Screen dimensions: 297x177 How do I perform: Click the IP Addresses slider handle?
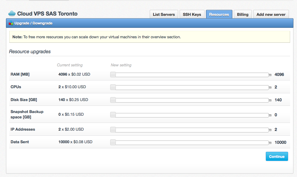pos(113,129)
